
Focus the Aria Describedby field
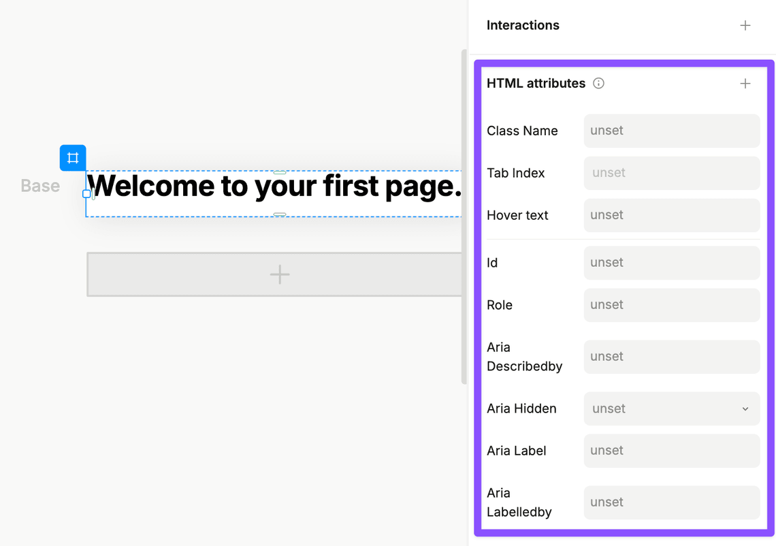point(671,357)
